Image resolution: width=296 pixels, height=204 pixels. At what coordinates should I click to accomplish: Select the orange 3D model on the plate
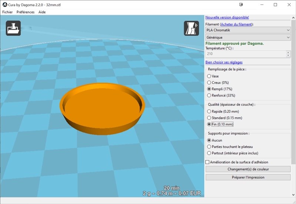101,108
